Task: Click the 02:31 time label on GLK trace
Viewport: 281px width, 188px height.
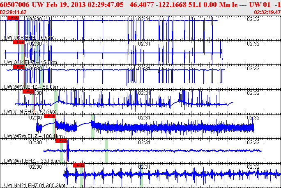Action: tap(144, 44)
